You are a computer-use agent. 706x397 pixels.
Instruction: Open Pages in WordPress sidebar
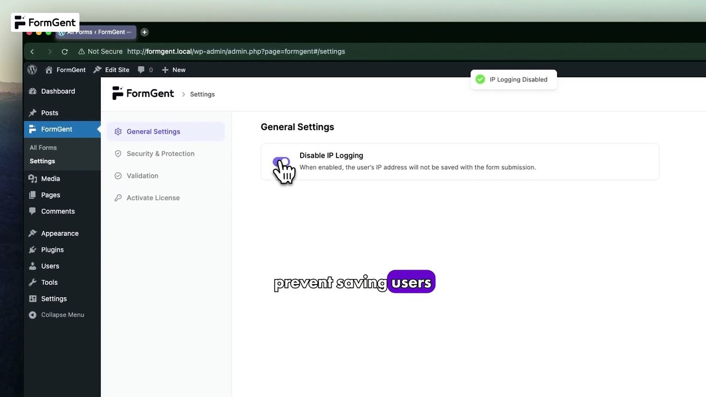pyautogui.click(x=62, y=195)
